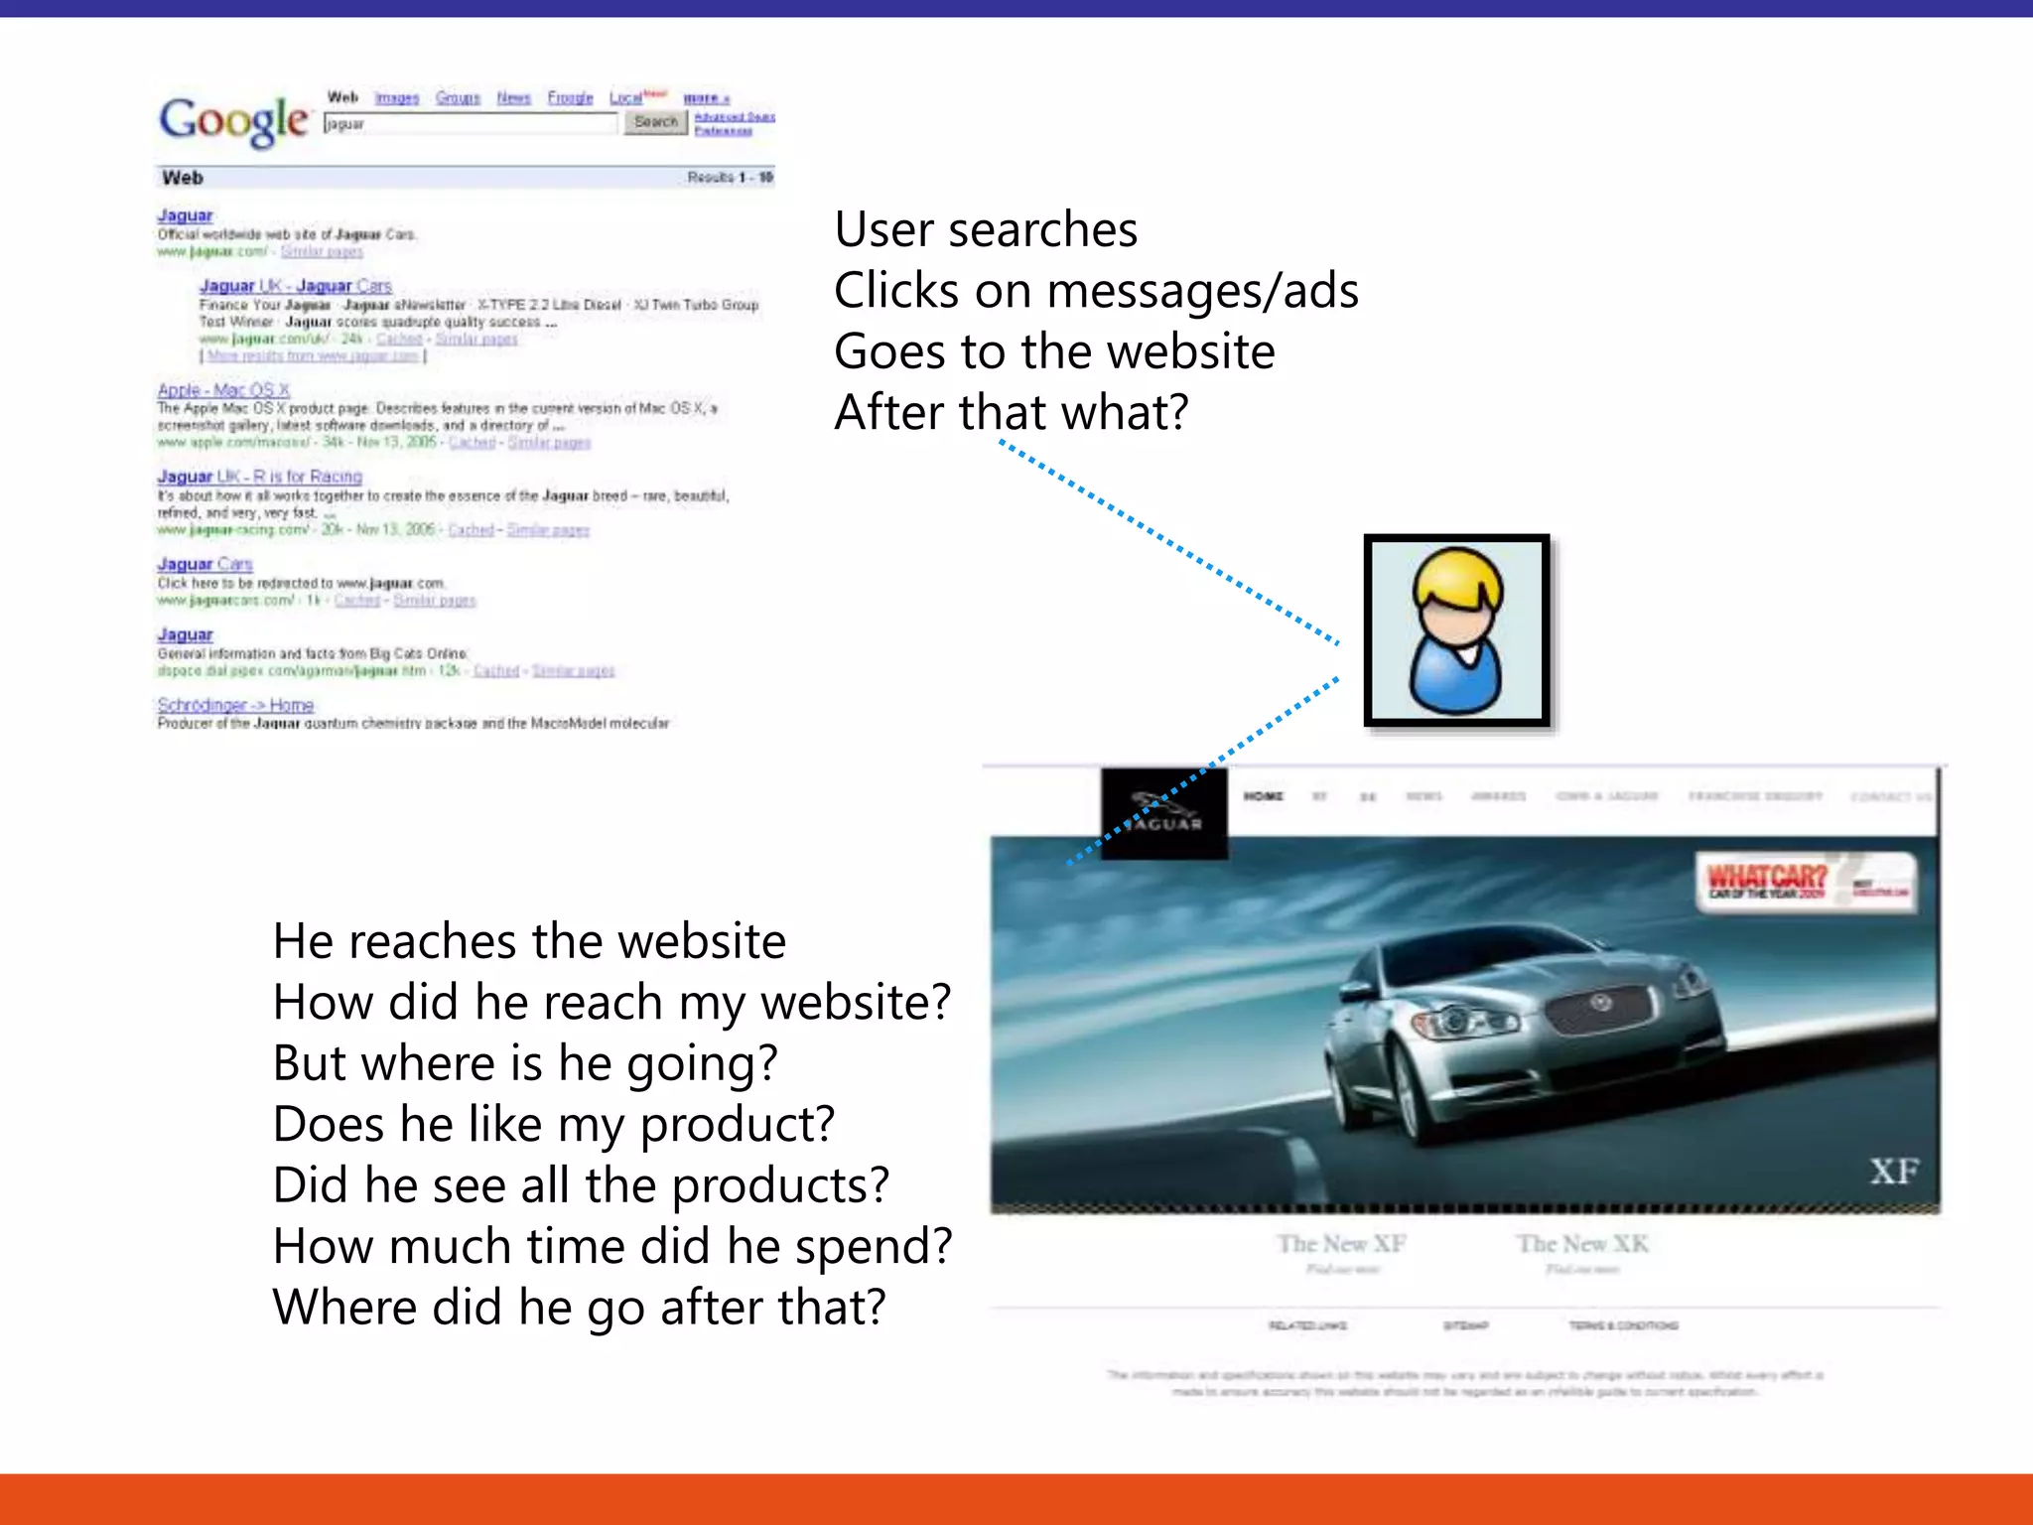Image resolution: width=2033 pixels, height=1525 pixels.
Task: Click the XF label on the car banner
Action: click(x=1895, y=1172)
